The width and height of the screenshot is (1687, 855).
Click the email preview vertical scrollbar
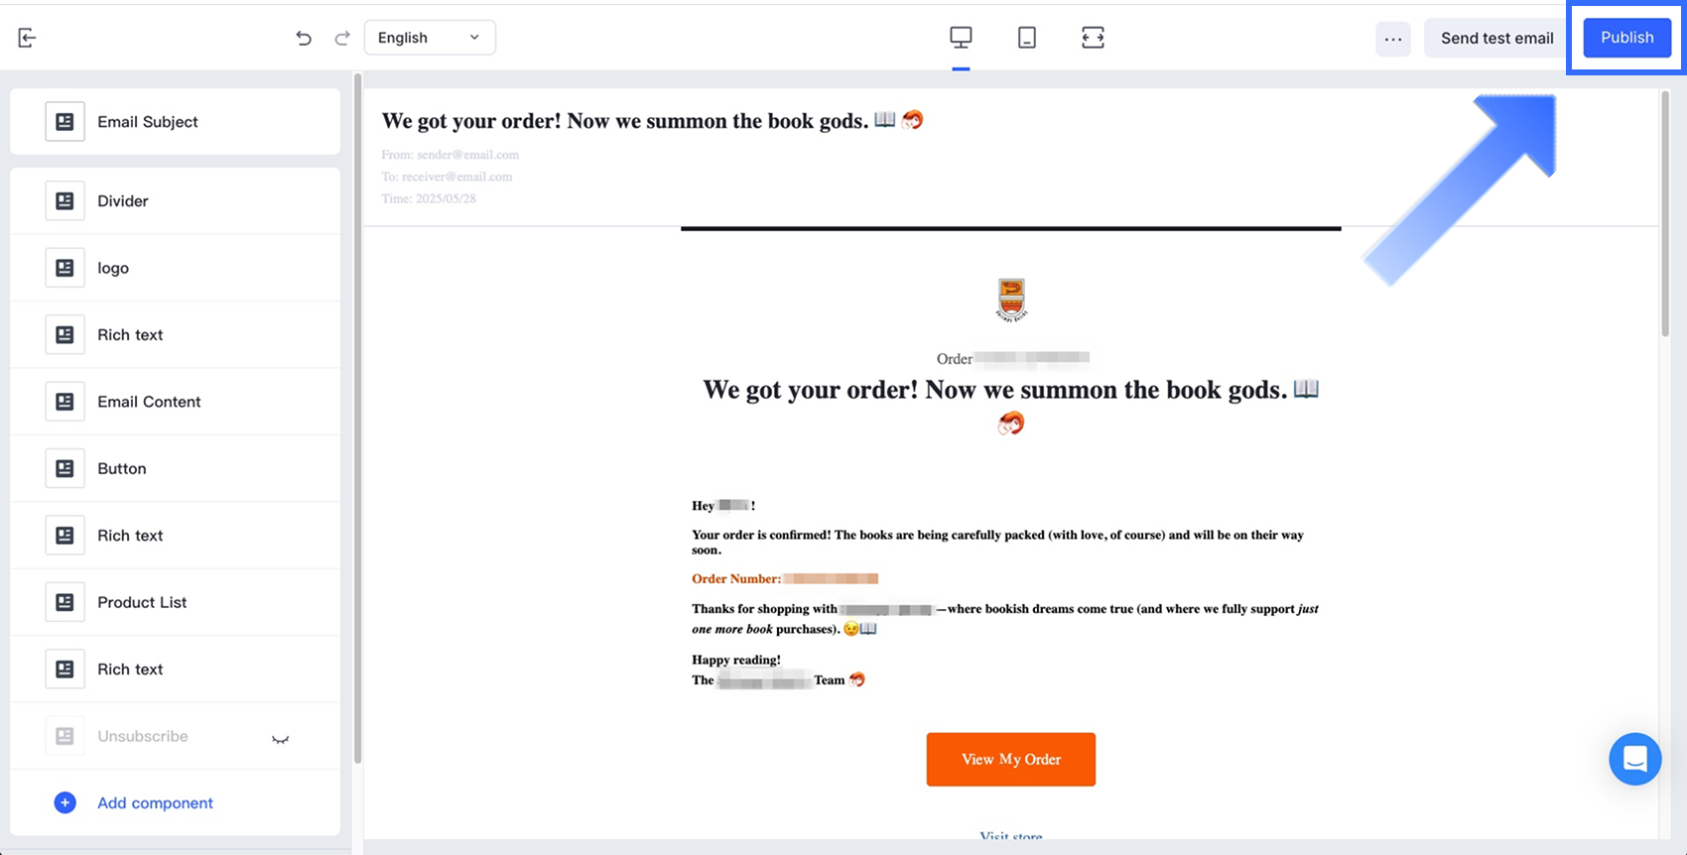[1665, 213]
